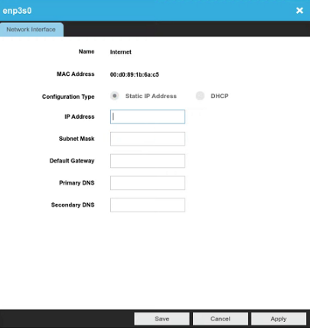Close the enp3s0 dialog with the X
This screenshot has width=310, height=328.
[299, 11]
